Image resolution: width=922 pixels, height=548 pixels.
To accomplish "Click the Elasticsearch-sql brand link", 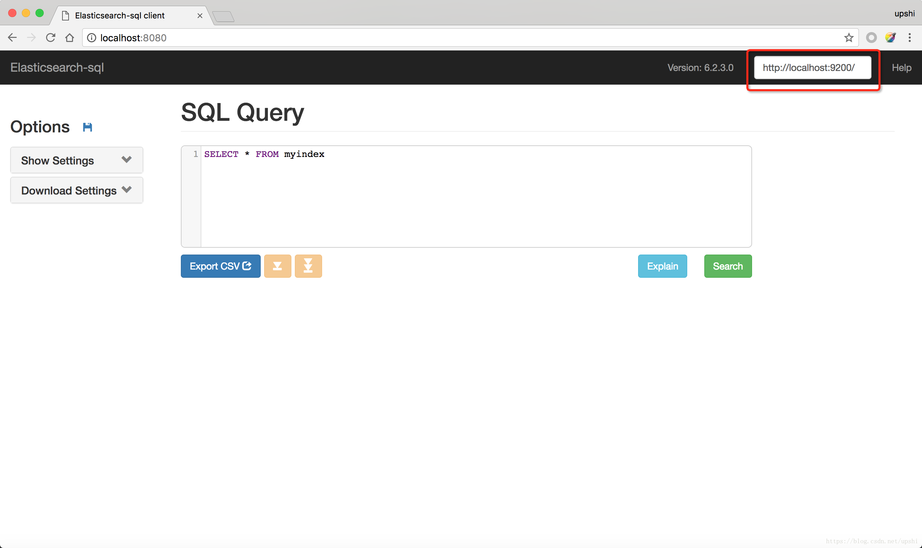I will [57, 68].
